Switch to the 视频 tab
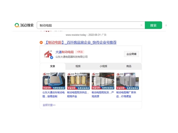The width and height of the screenshot is (178, 133). [78, 66]
